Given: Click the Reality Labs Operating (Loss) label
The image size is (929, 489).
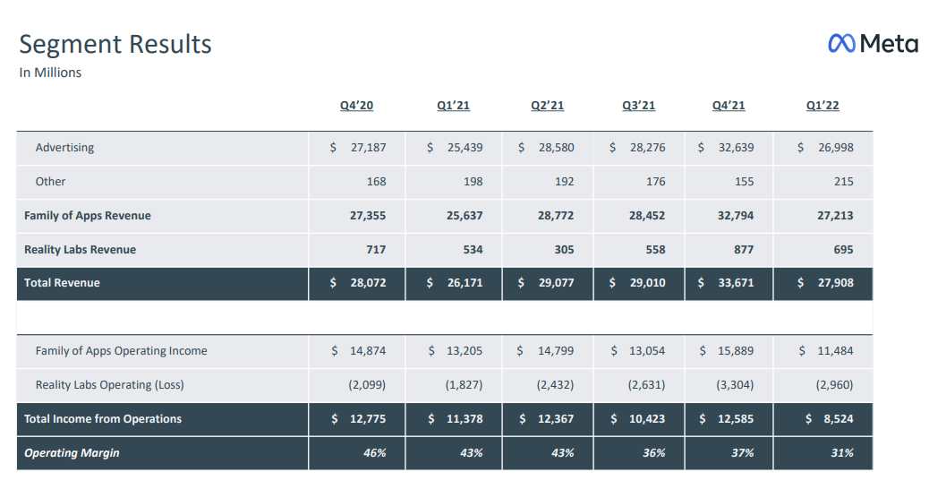Looking at the screenshot, I should pyautogui.click(x=106, y=385).
